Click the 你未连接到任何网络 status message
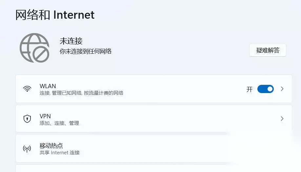Screen dimensions: 301x172 [x=86, y=51]
